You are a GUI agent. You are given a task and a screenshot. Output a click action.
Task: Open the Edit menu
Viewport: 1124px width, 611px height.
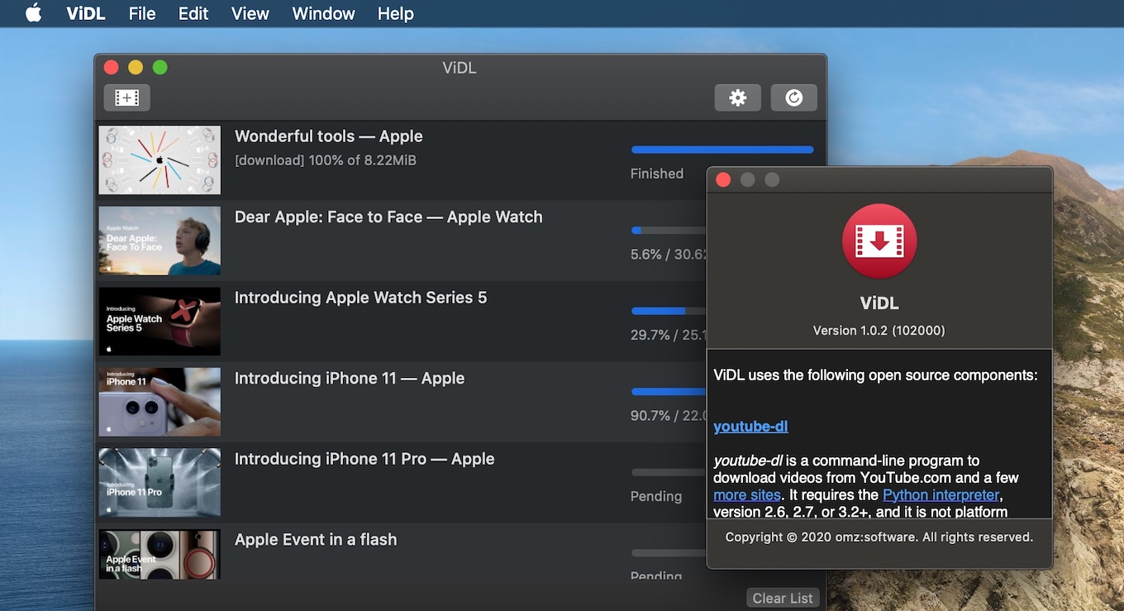click(193, 13)
